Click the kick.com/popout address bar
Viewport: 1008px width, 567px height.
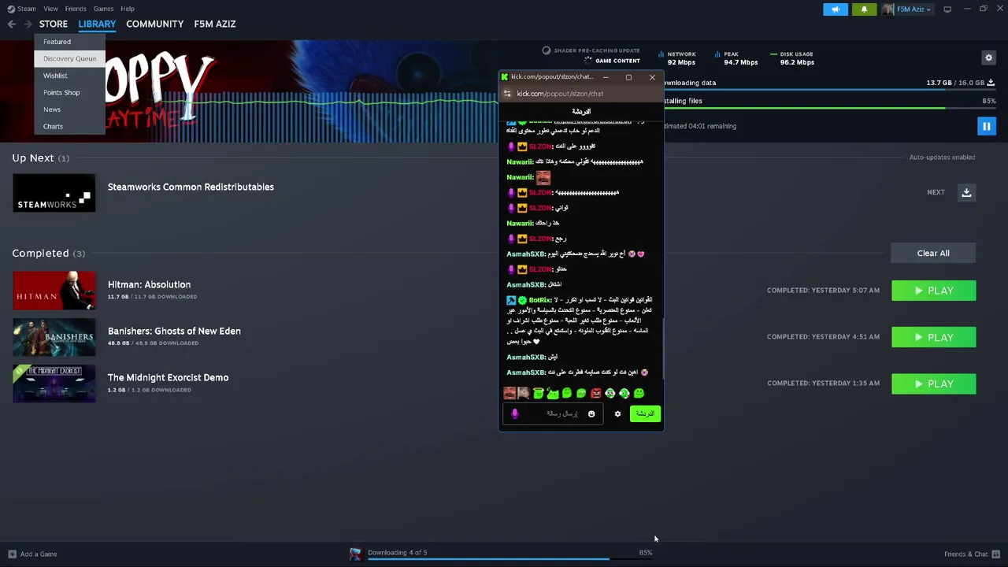[x=583, y=94]
